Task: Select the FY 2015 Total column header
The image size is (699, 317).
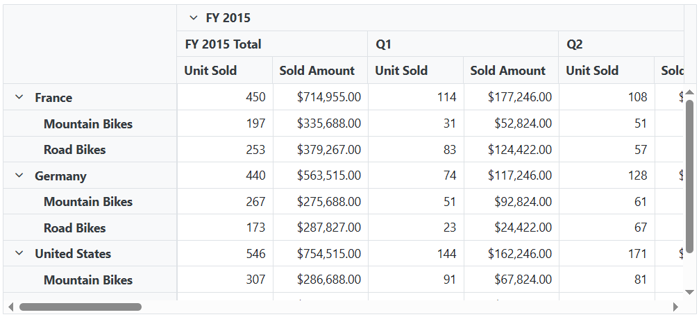Action: [223, 44]
